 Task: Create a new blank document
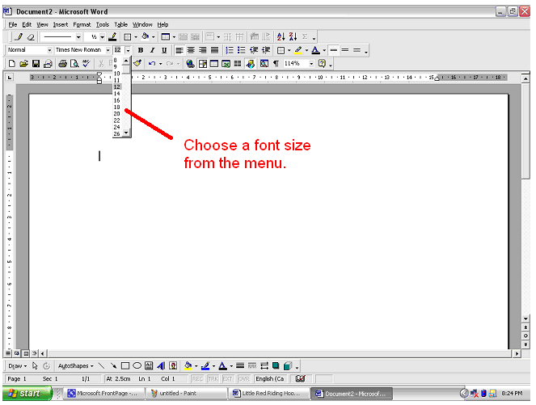coord(11,64)
